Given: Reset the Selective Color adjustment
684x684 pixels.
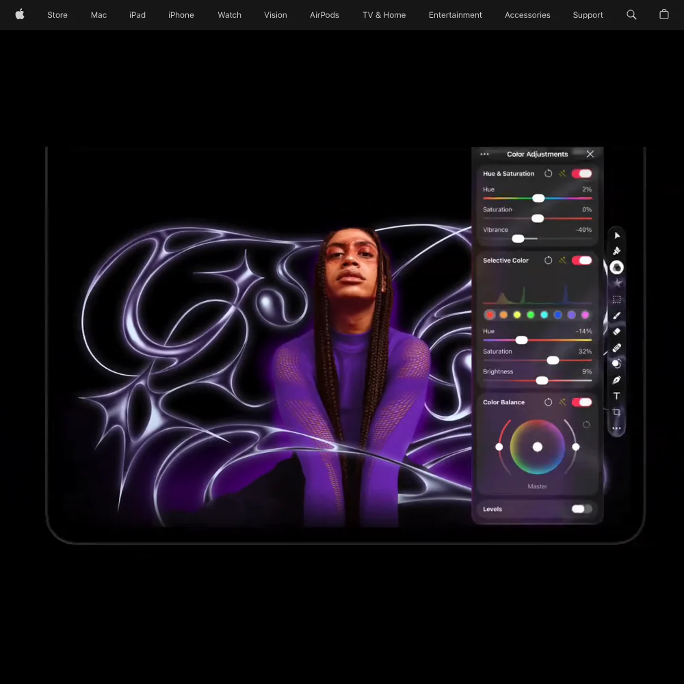Looking at the screenshot, I should [x=549, y=261].
